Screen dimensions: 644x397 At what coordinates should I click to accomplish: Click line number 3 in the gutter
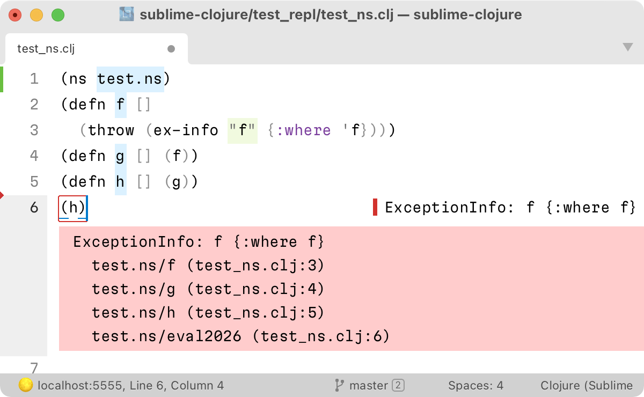click(x=34, y=130)
